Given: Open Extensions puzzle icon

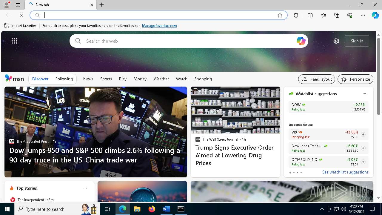Looking at the screenshot, I should pyautogui.click(x=296, y=15).
